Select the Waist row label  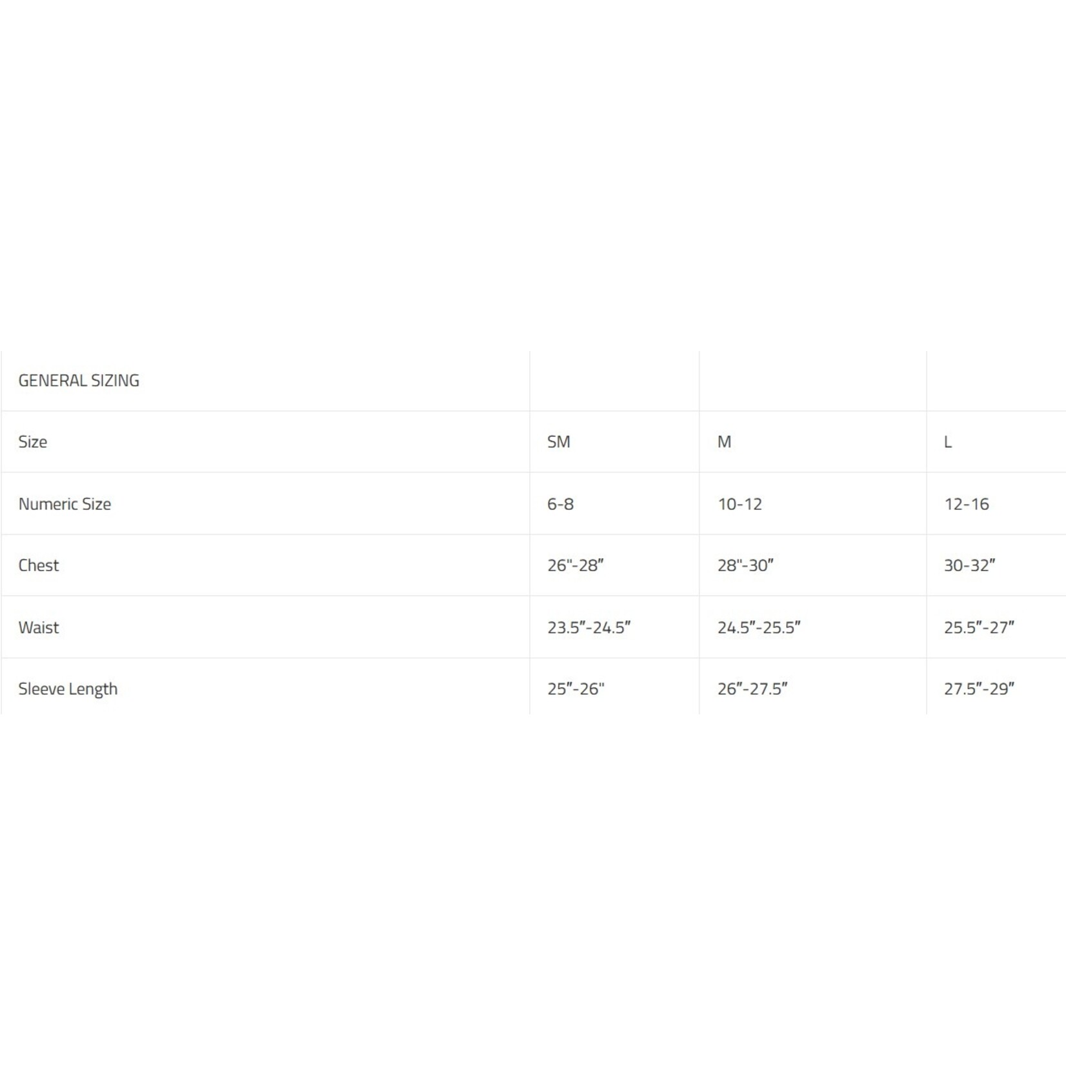39,627
